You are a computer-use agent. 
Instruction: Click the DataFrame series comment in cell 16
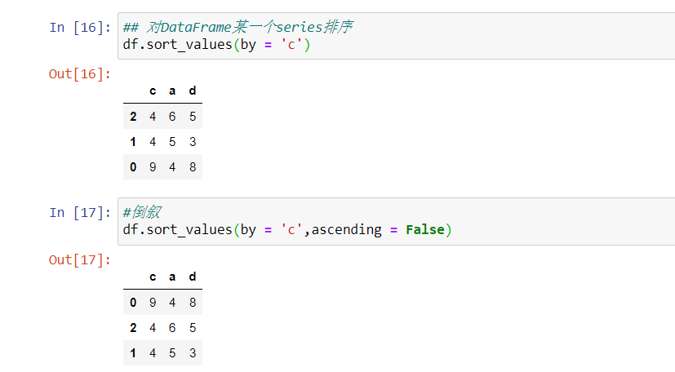click(x=238, y=27)
